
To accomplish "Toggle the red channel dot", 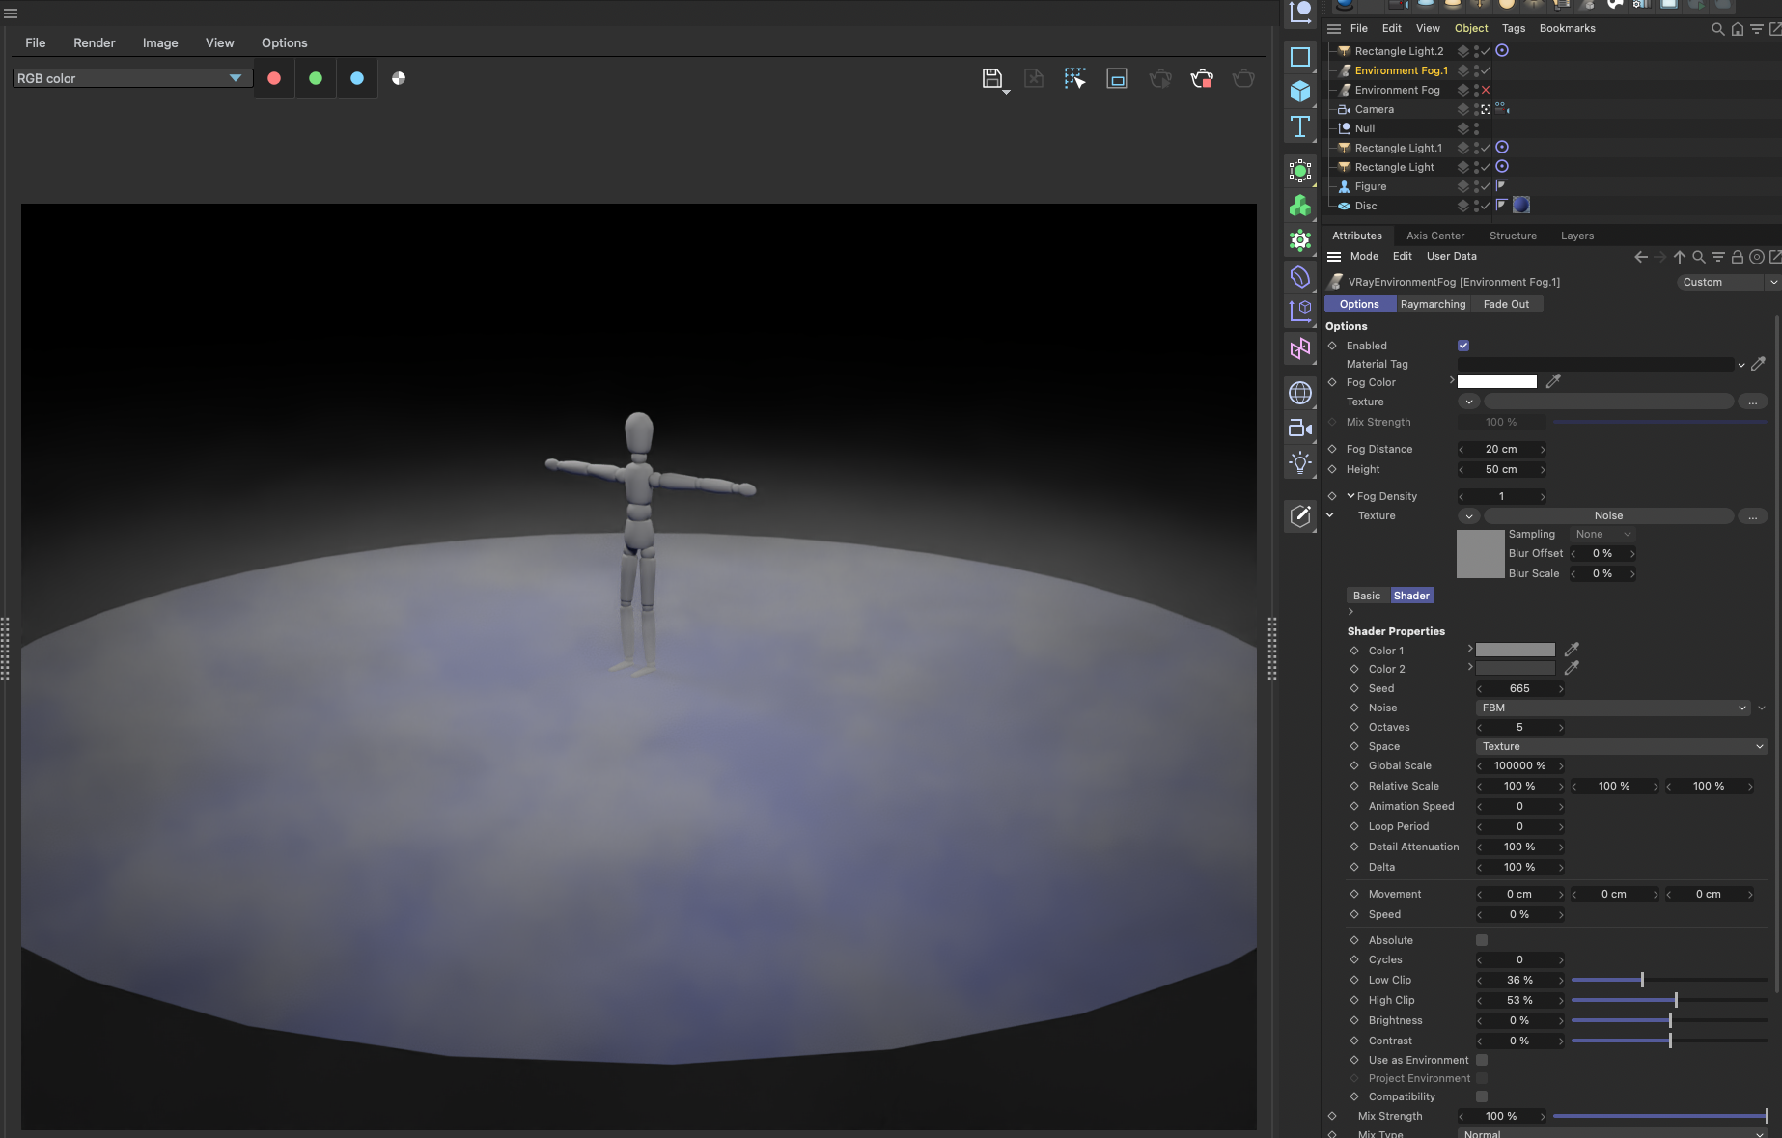I will tap(274, 78).
